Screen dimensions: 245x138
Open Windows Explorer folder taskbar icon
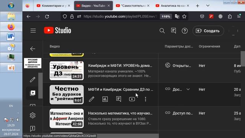tap(11, 16)
